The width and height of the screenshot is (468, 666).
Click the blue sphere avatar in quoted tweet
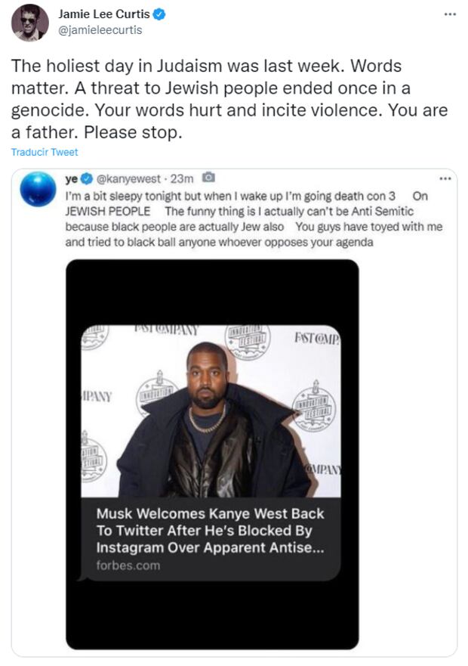[x=38, y=190]
